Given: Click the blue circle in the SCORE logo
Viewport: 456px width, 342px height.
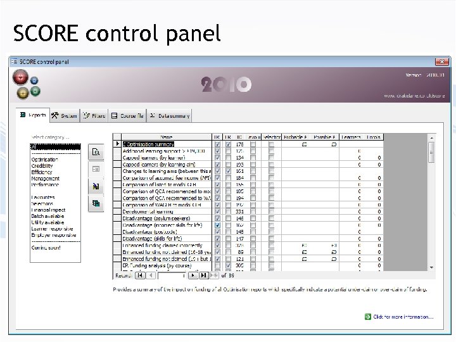Looking at the screenshot, I should click(34, 80).
